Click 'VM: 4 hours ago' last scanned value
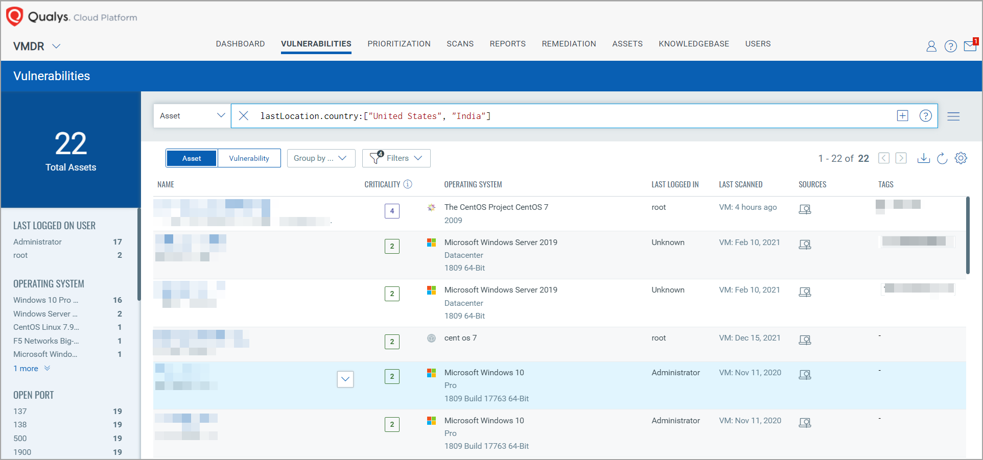 tap(748, 207)
